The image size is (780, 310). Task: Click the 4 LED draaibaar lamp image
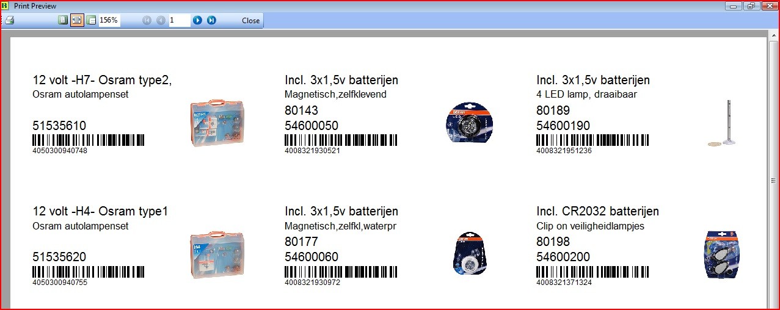click(x=721, y=124)
